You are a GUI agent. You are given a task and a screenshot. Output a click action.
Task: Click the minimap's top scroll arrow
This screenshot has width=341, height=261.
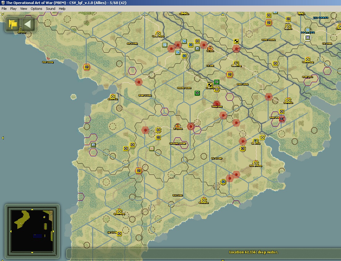(32, 209)
